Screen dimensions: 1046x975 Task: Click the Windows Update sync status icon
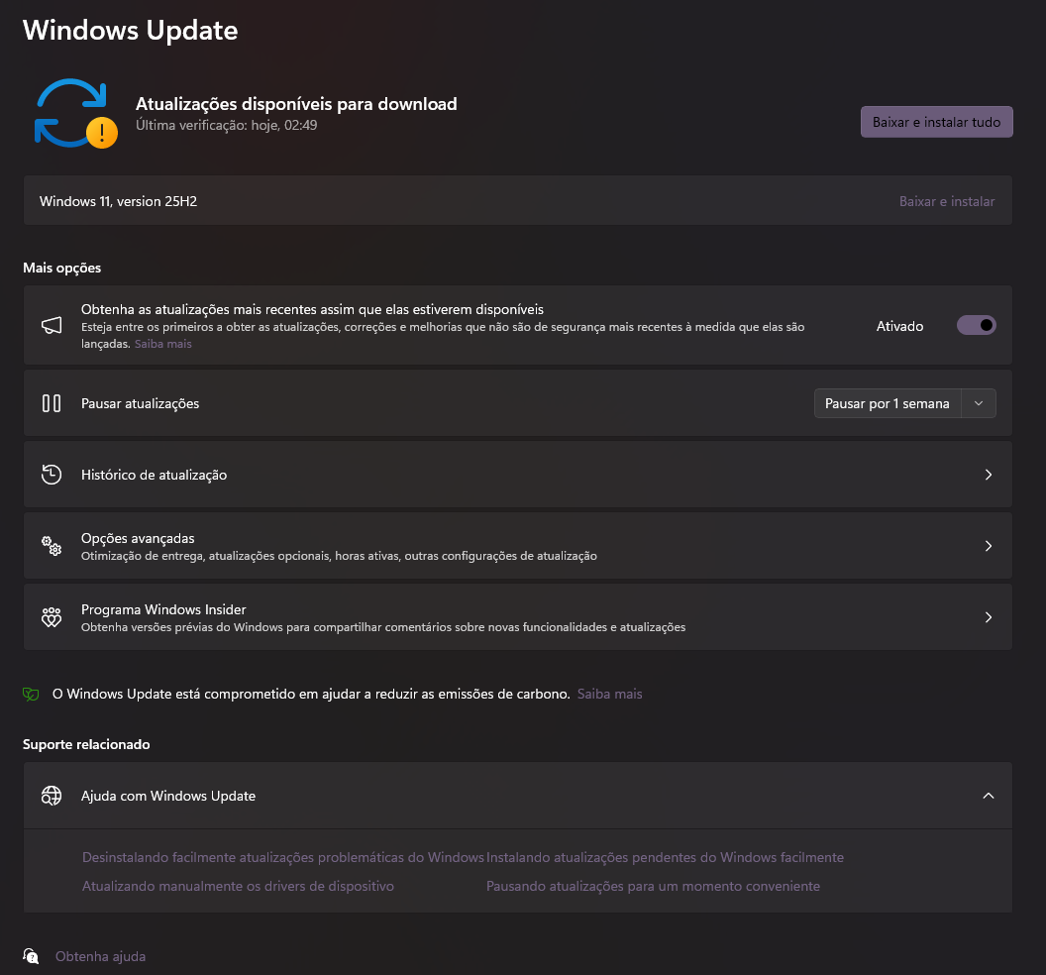coord(75,113)
